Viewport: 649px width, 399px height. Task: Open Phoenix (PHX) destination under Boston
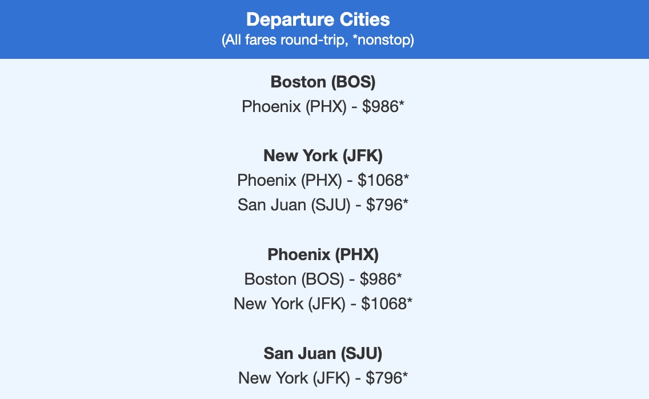[x=294, y=106]
